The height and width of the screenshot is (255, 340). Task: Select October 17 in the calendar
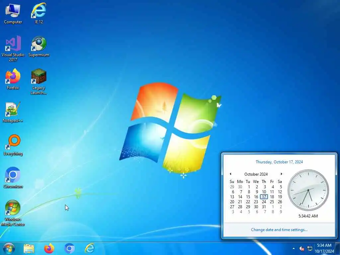point(264,197)
